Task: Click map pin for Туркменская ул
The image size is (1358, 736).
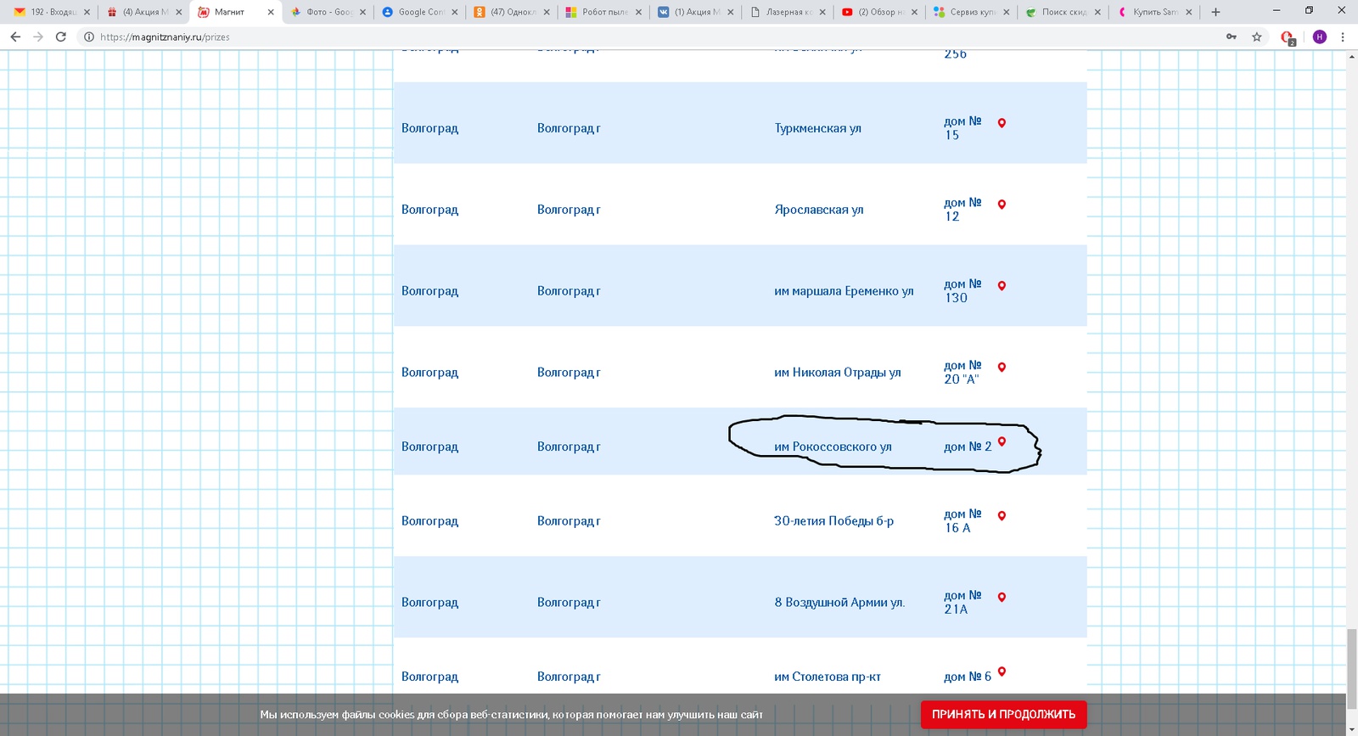Action: [x=1002, y=123]
